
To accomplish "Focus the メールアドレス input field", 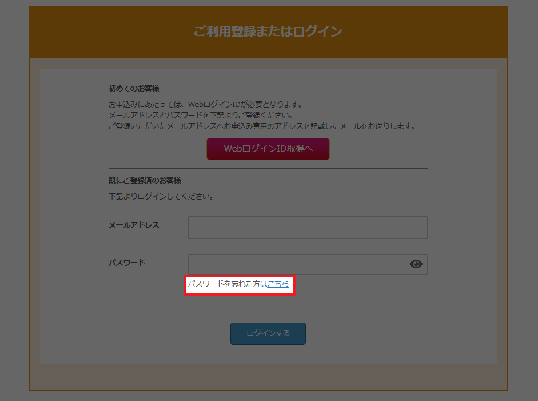I will click(x=307, y=227).
